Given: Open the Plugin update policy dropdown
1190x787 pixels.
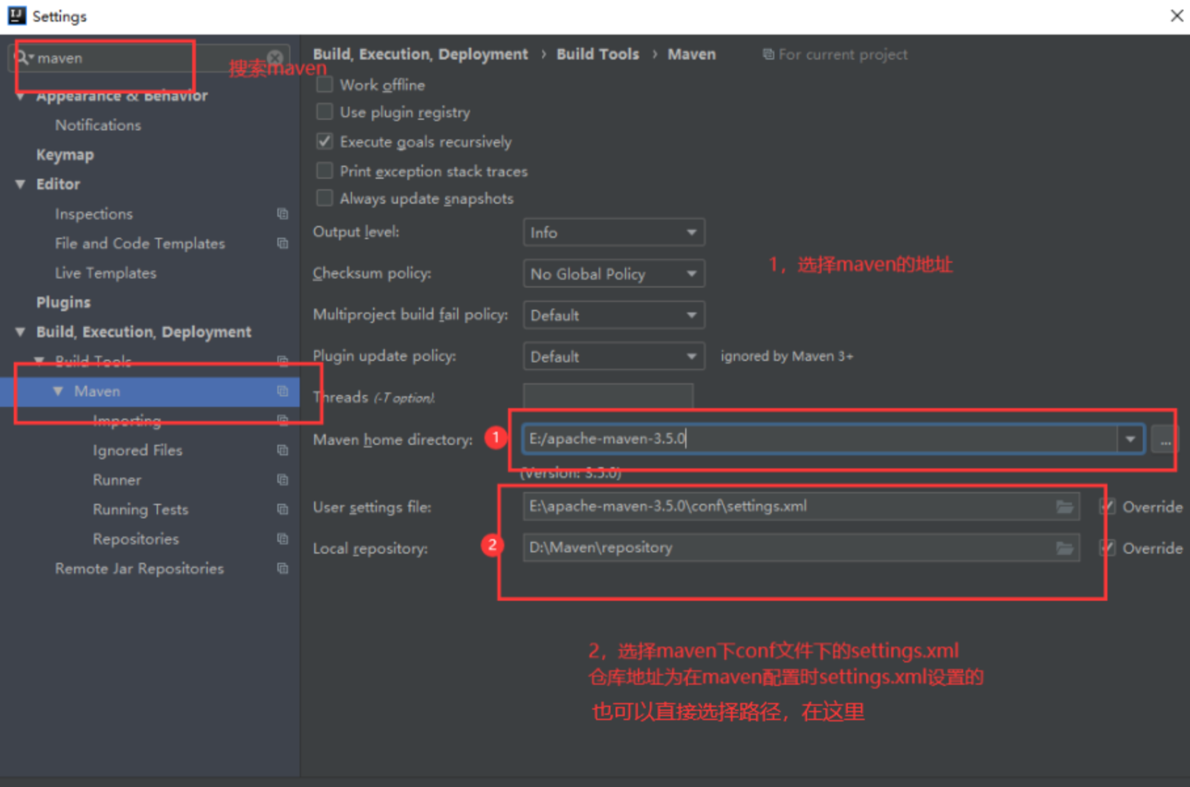Looking at the screenshot, I should 614,356.
